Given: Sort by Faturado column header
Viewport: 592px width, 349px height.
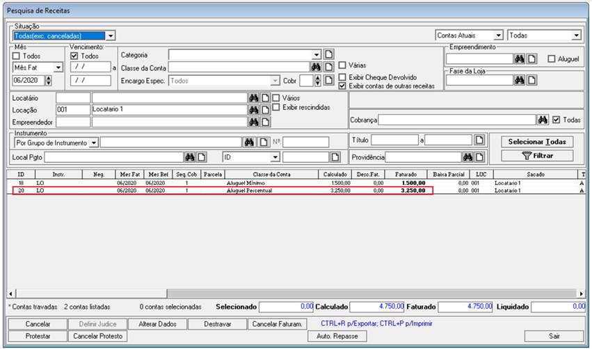Looking at the screenshot, I should pyautogui.click(x=406, y=174).
